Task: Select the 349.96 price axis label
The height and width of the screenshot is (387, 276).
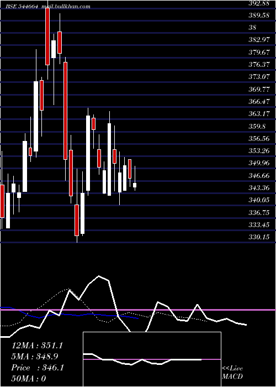Action: (x=259, y=164)
